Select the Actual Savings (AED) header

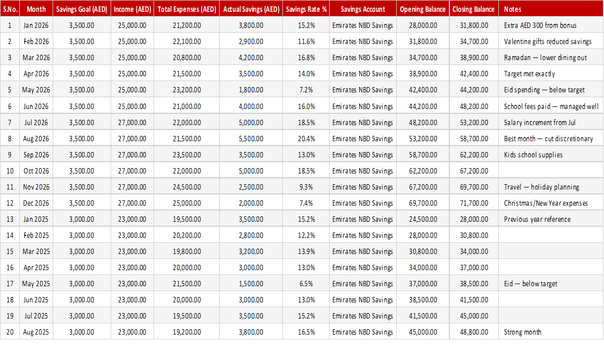coord(251,9)
